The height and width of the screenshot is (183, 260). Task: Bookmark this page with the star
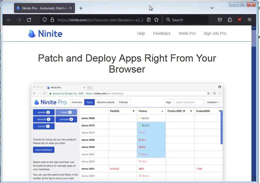pyautogui.click(x=156, y=20)
